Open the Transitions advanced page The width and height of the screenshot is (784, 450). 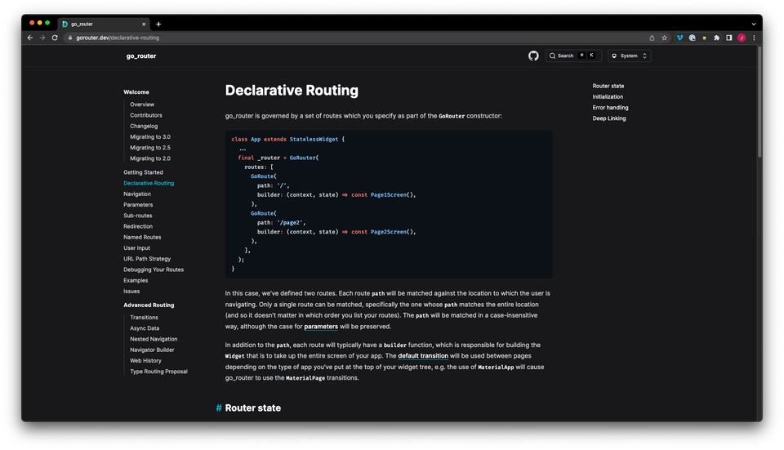click(144, 318)
